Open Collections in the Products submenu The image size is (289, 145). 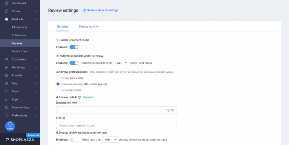coord(19,35)
